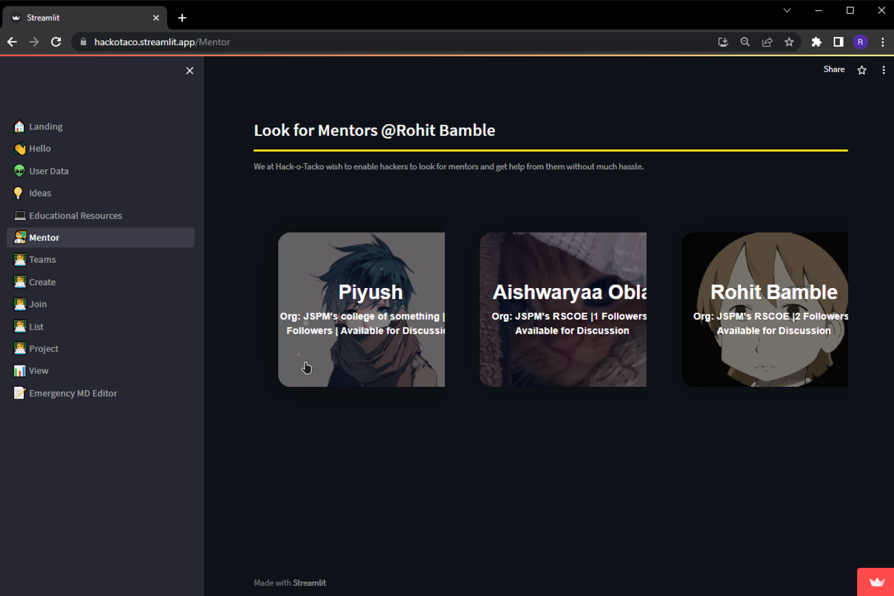Go to the Hello page

pyautogui.click(x=100, y=148)
